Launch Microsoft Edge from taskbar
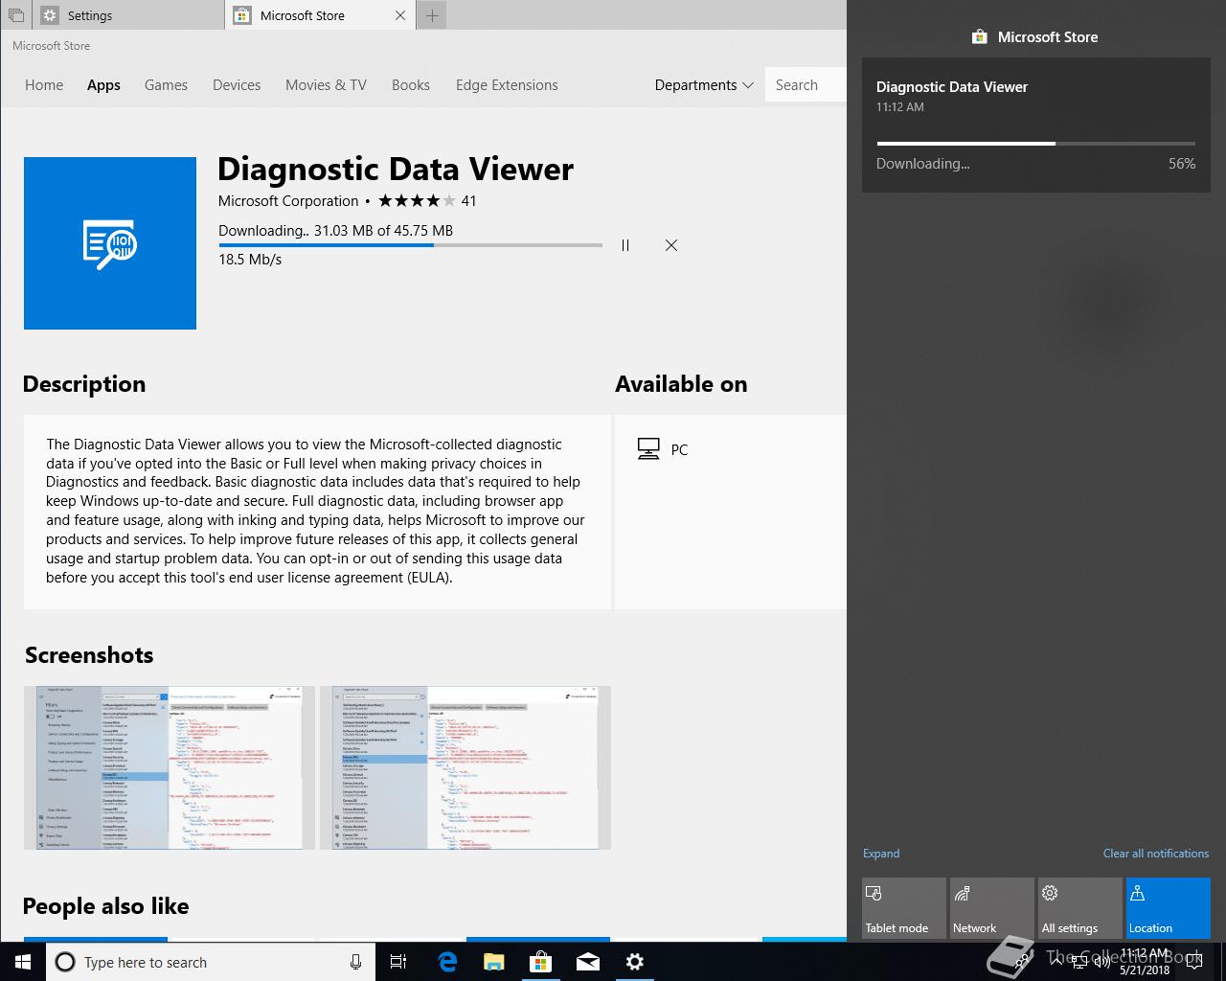This screenshot has width=1226, height=981. (x=446, y=962)
